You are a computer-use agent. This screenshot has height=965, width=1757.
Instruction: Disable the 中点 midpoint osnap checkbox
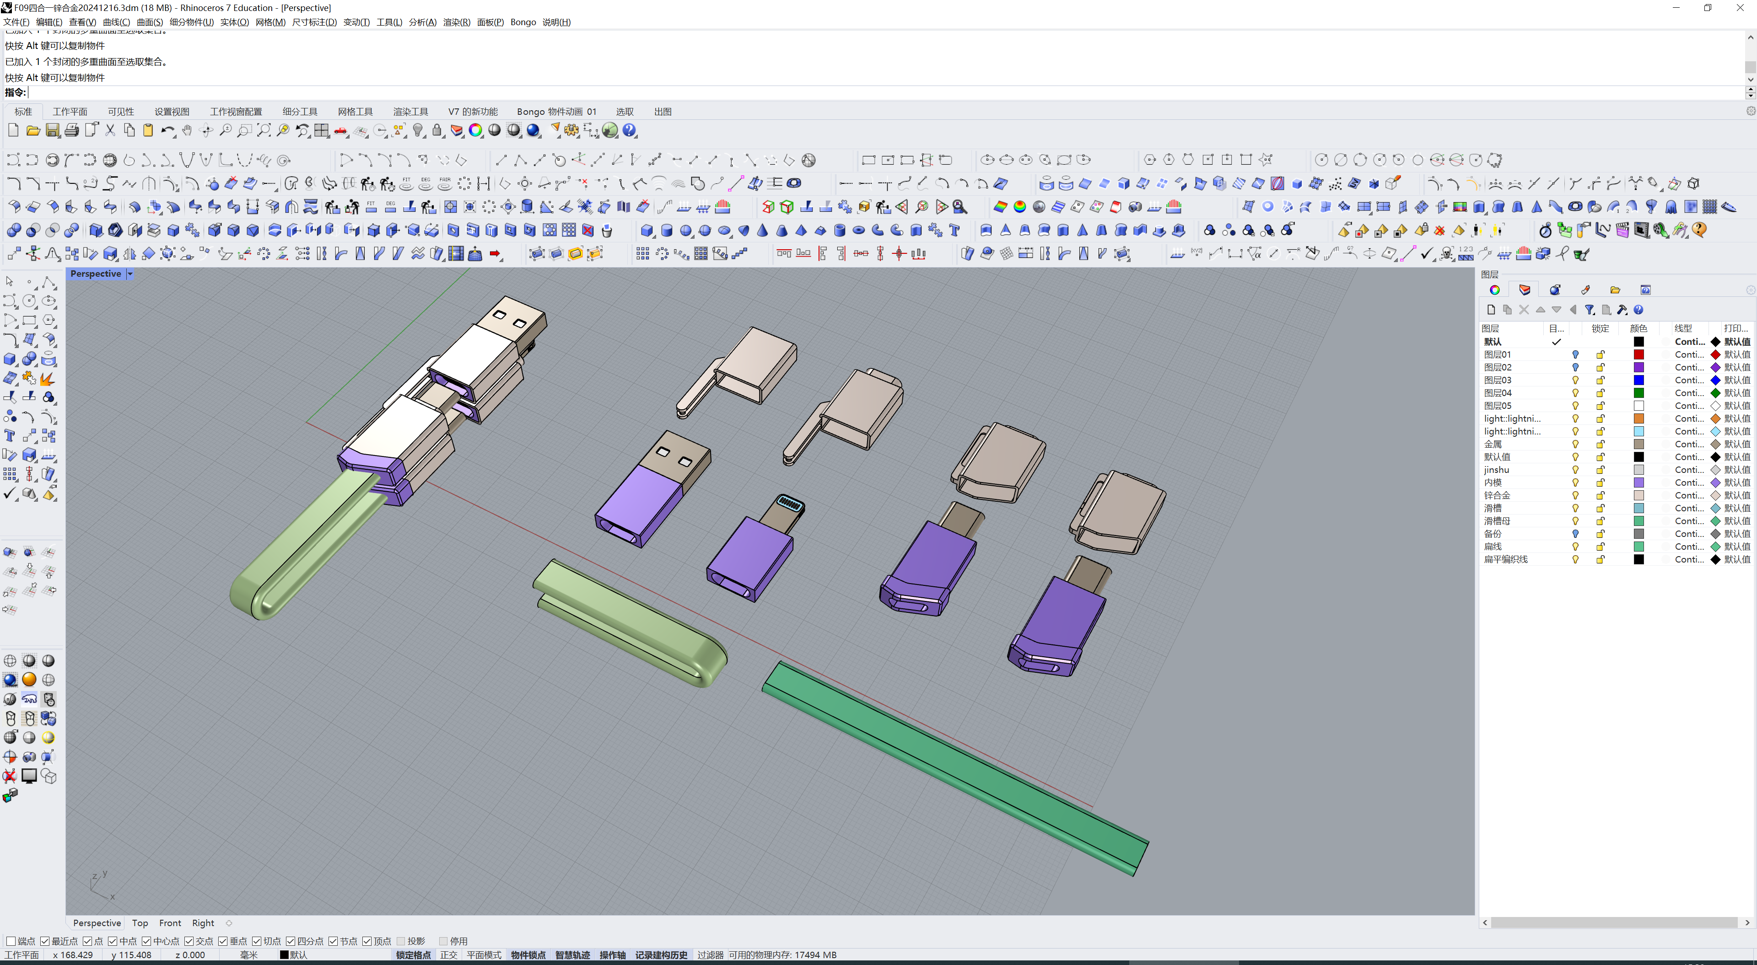coord(113,941)
